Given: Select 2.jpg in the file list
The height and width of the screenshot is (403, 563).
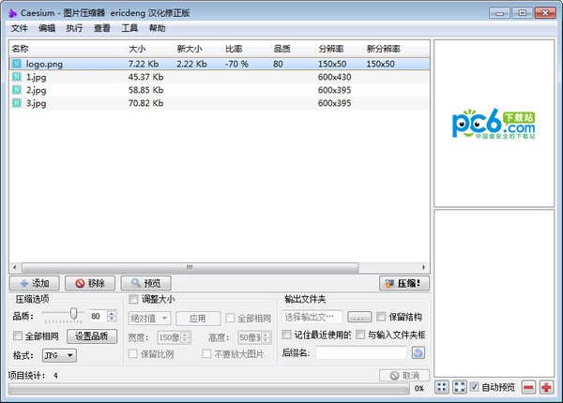Looking at the screenshot, I should tap(36, 90).
